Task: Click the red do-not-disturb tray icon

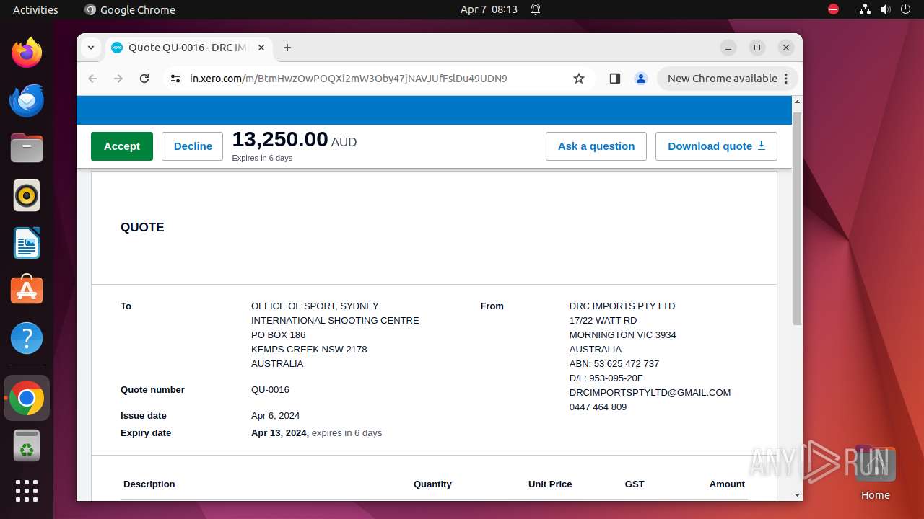Action: click(834, 9)
